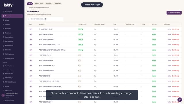Click ACEITE DE HIGADO DE BACALAO name

50,86
